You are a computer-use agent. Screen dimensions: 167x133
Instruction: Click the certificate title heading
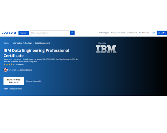pyautogui.click(x=36, y=53)
